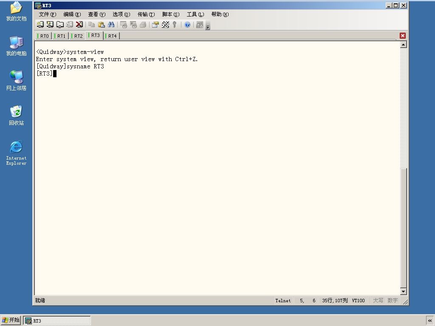Click the Connect session toolbar icon
This screenshot has height=326, width=435.
coord(40,25)
